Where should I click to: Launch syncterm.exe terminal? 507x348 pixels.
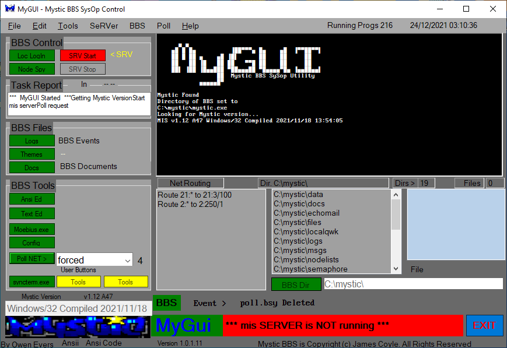pos(32,282)
